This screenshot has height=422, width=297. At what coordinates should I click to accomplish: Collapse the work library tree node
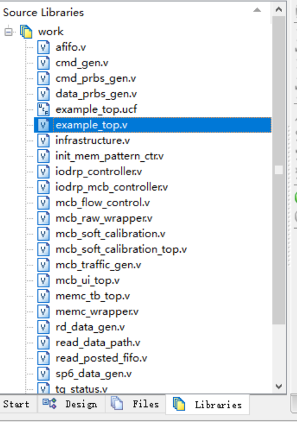pyautogui.click(x=8, y=32)
